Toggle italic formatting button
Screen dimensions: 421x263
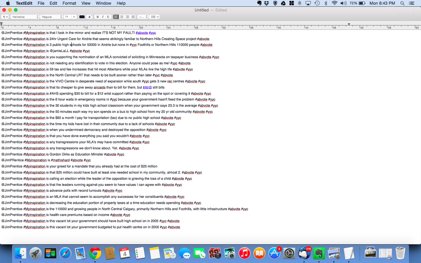pyautogui.click(x=102, y=17)
